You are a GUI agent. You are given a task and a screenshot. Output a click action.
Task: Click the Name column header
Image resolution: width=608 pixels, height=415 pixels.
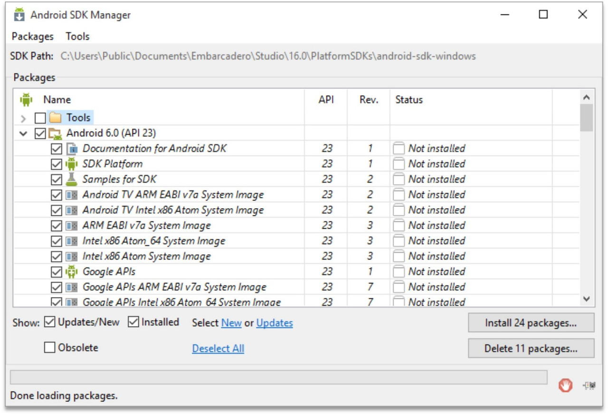coord(57,100)
